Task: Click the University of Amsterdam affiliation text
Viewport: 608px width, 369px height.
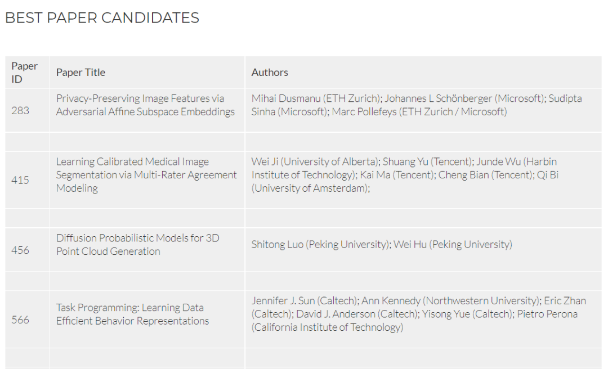Action: point(311,188)
